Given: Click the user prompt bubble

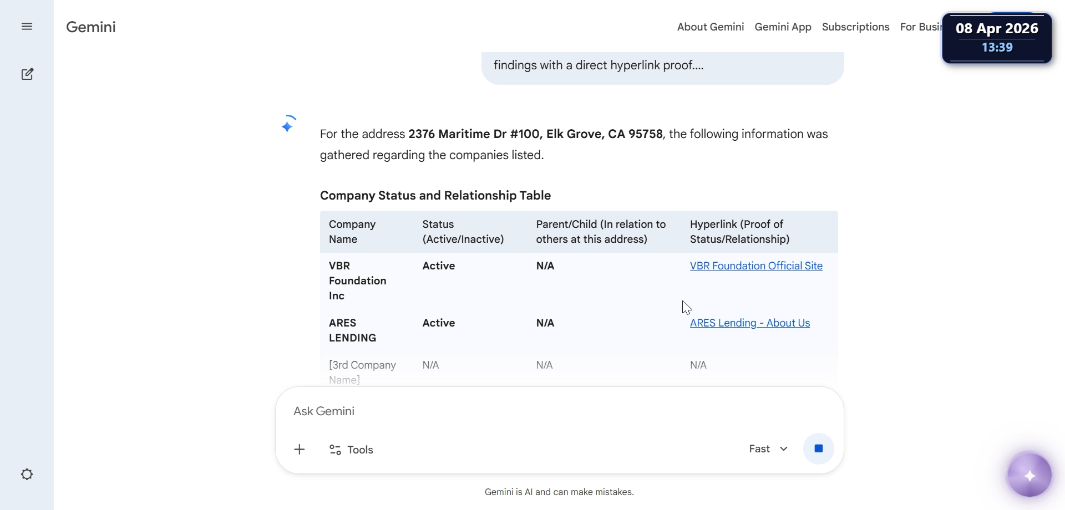Looking at the screenshot, I should (x=662, y=67).
